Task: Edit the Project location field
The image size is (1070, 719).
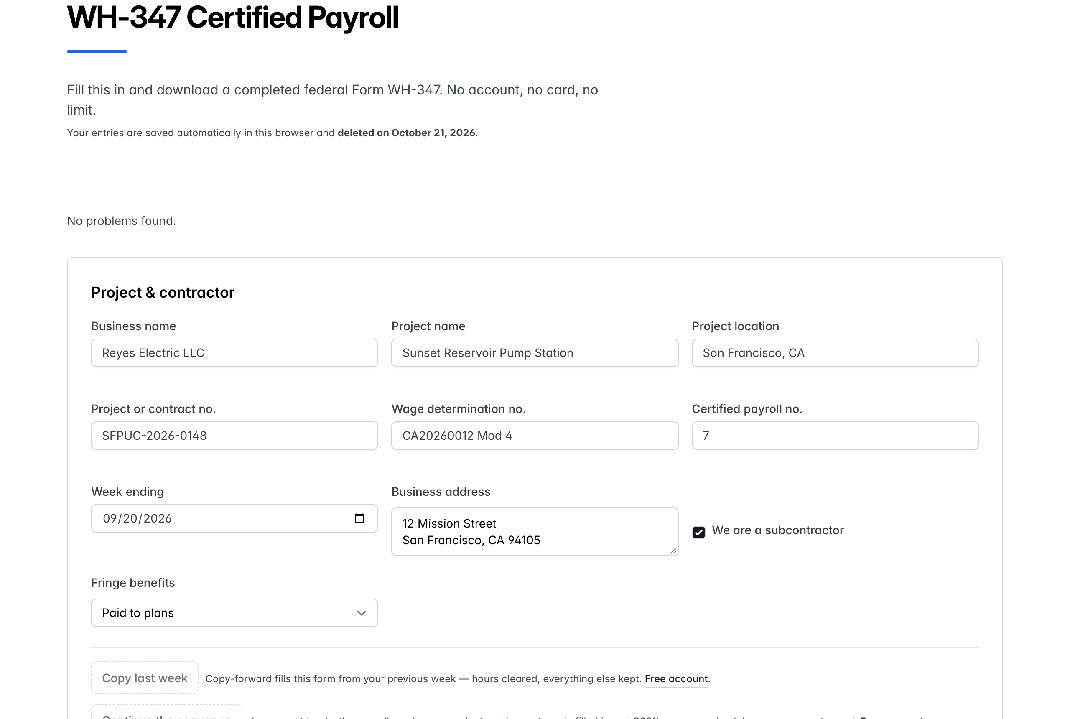Action: 835,353
